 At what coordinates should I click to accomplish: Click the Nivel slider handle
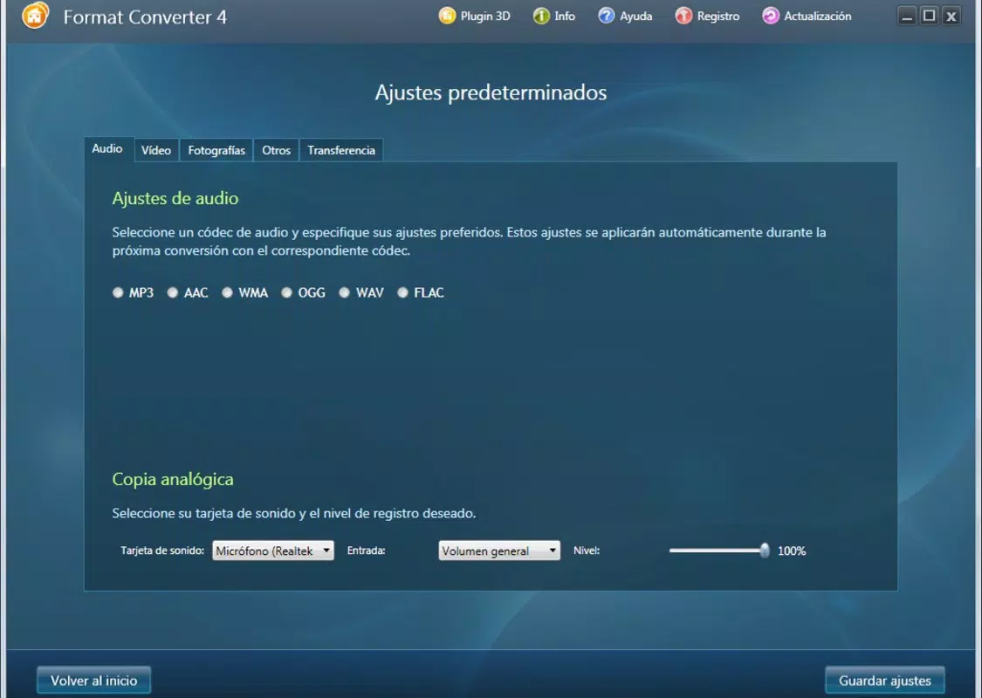765,551
